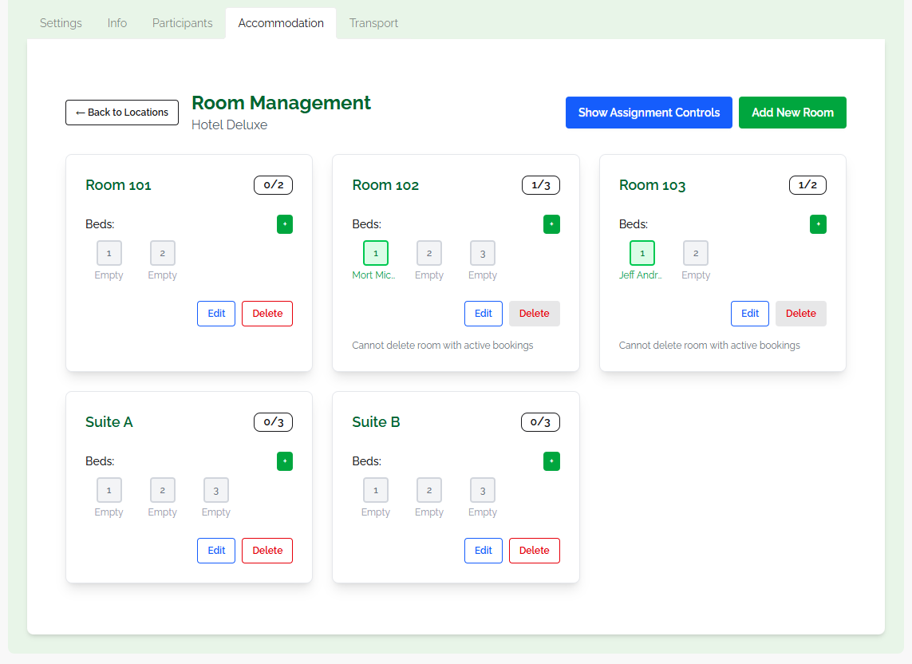
Task: Add a bed to Suite A
Action: point(285,461)
